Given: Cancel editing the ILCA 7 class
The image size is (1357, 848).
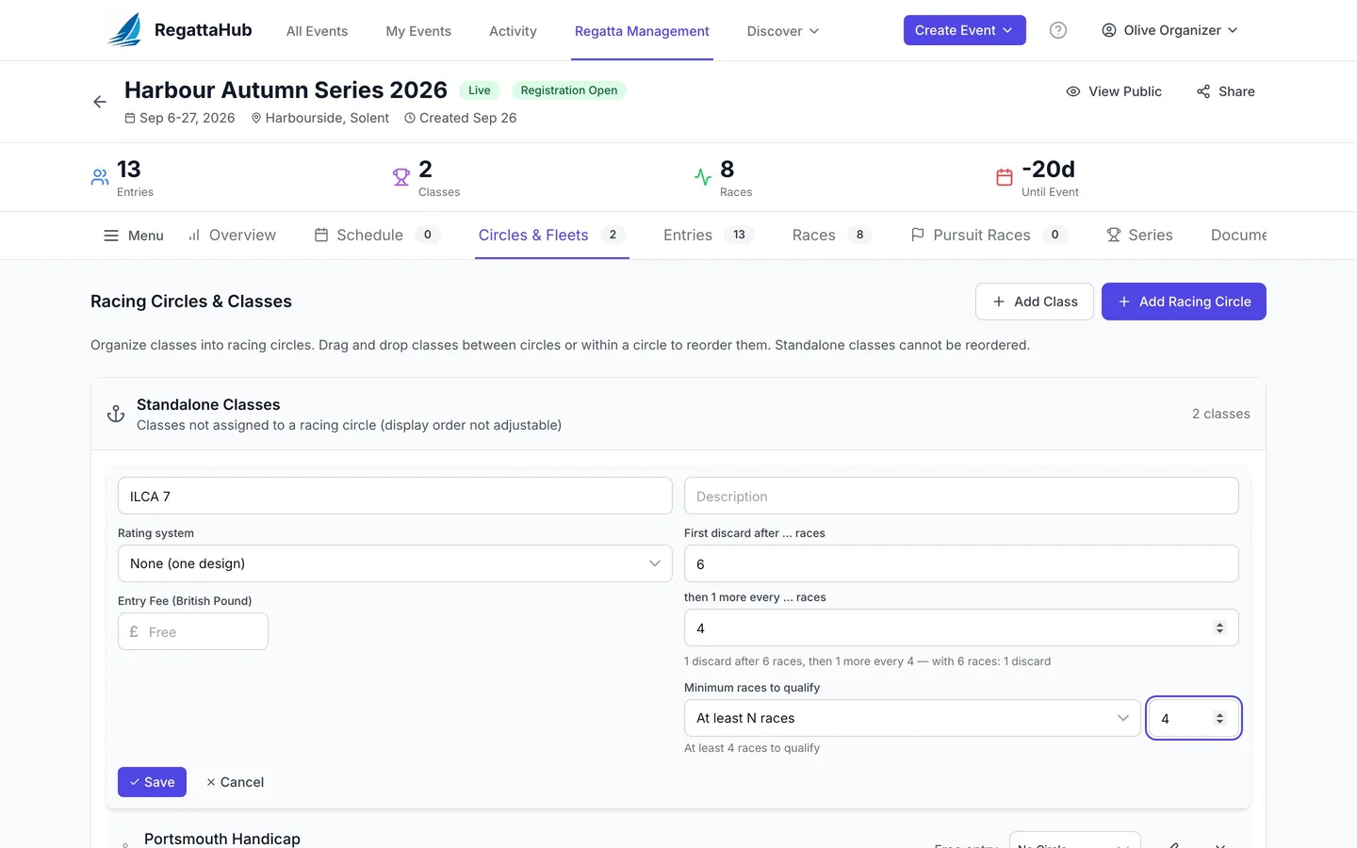Looking at the screenshot, I should [x=235, y=782].
